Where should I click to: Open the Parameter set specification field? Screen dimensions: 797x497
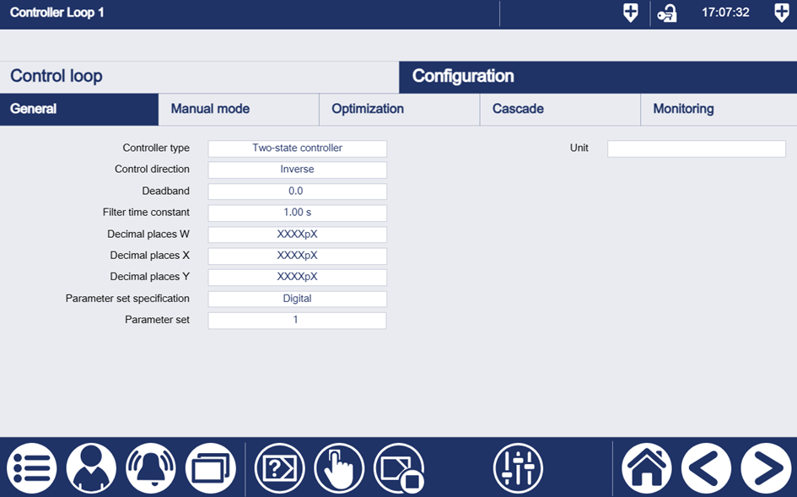click(x=297, y=299)
